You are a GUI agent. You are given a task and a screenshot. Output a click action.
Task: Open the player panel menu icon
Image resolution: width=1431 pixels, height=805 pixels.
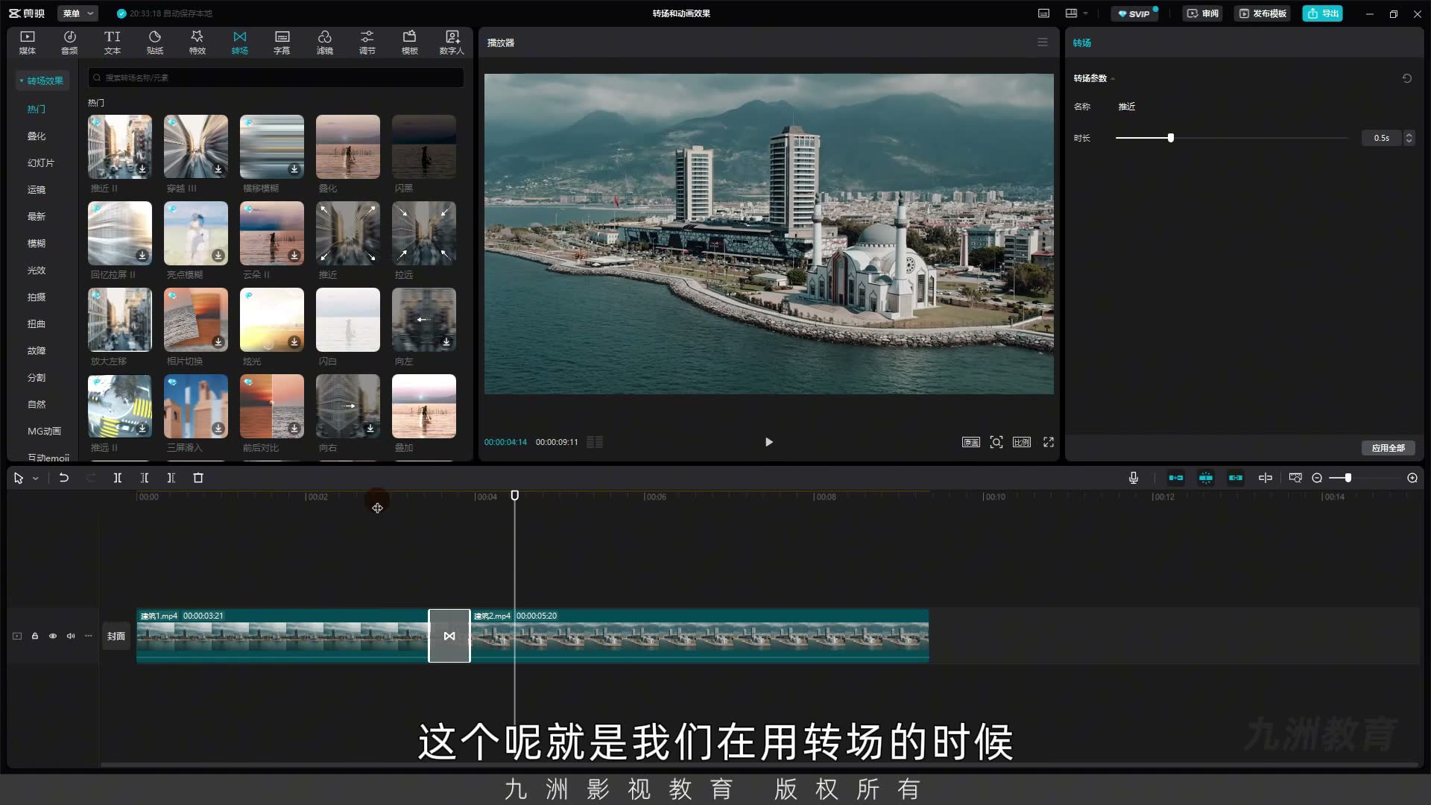click(x=1043, y=42)
